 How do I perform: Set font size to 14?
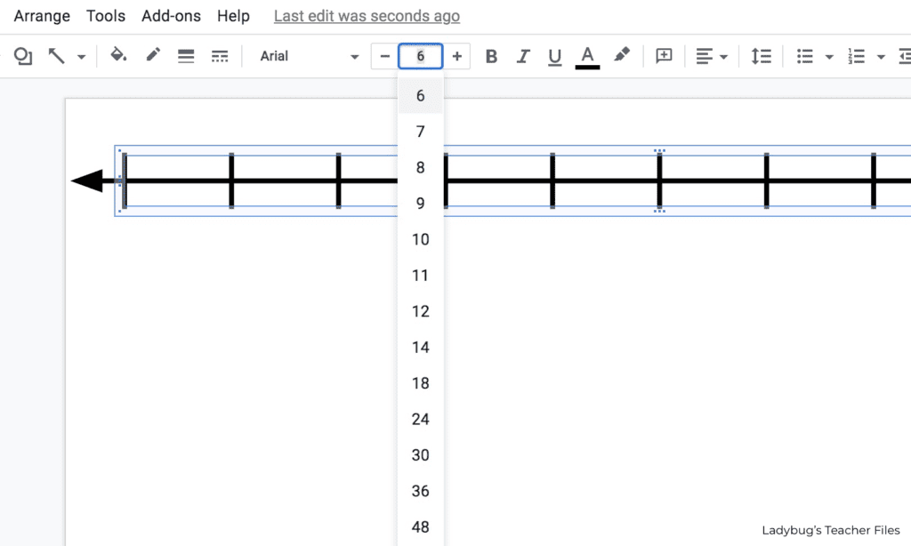click(x=421, y=348)
